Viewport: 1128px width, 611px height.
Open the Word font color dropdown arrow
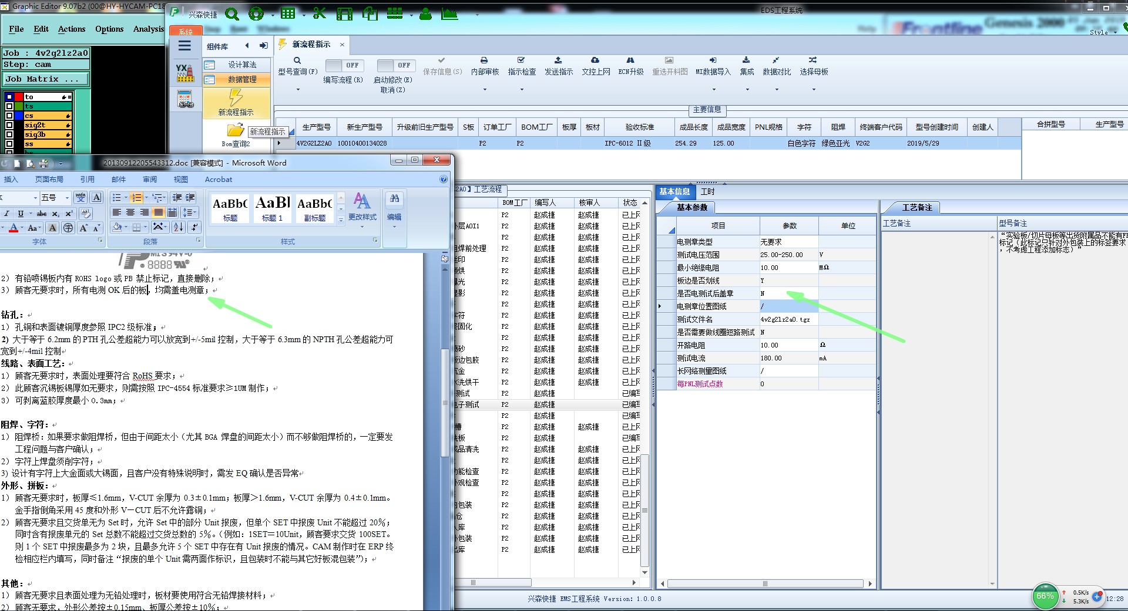pyautogui.click(x=22, y=228)
